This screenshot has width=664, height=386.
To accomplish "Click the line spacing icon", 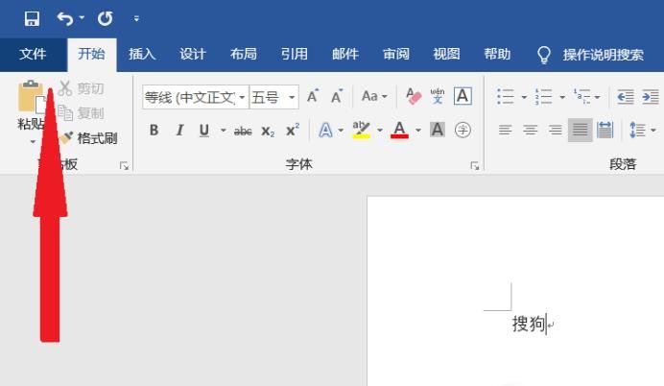I will 637,130.
